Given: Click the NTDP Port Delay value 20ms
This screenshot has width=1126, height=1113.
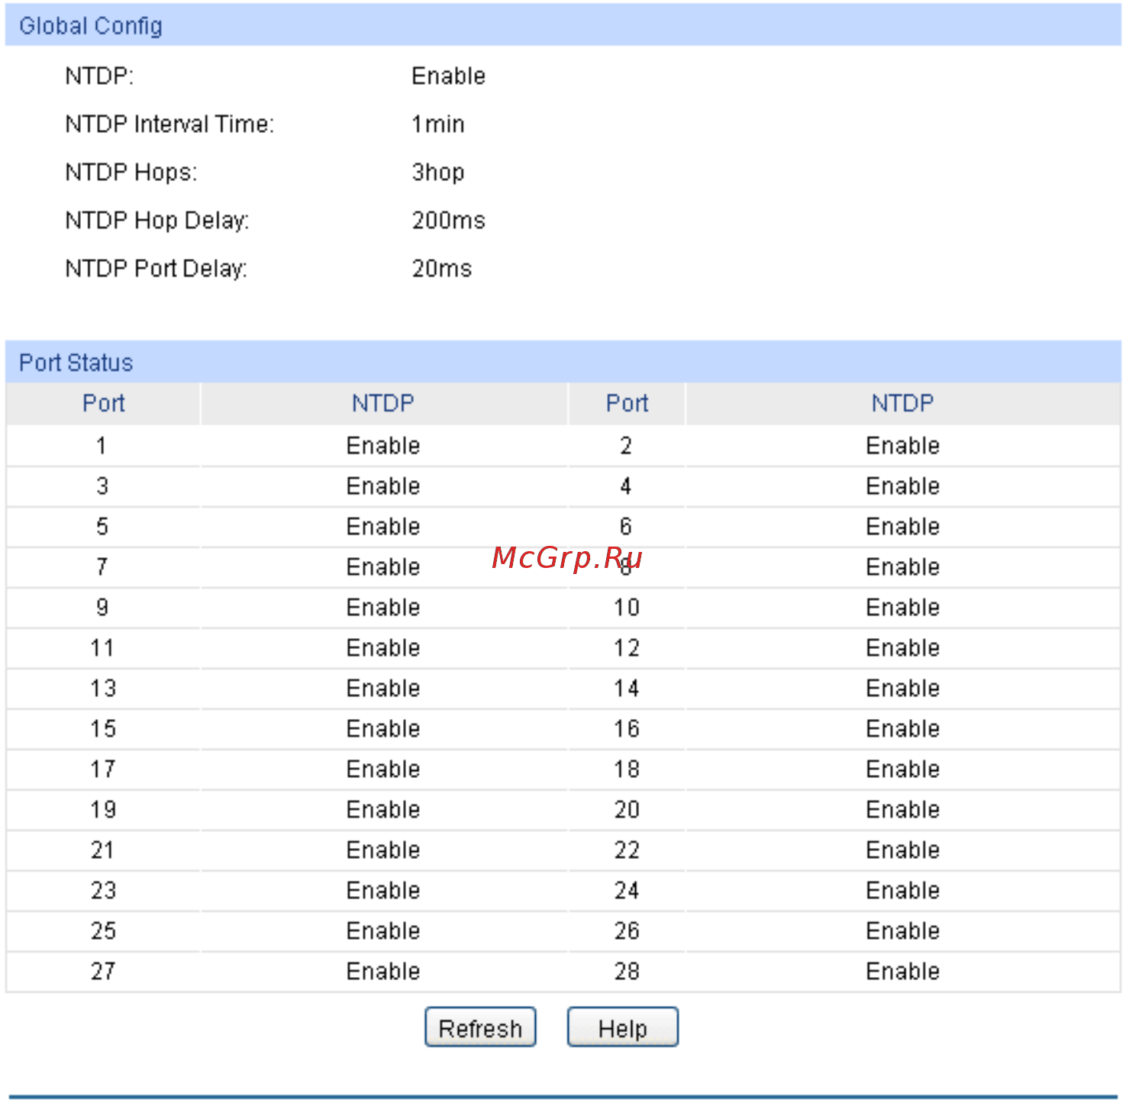Looking at the screenshot, I should (x=441, y=268).
